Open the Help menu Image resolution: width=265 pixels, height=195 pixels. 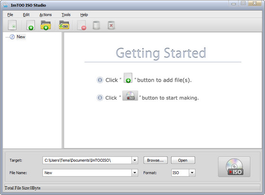[84, 15]
